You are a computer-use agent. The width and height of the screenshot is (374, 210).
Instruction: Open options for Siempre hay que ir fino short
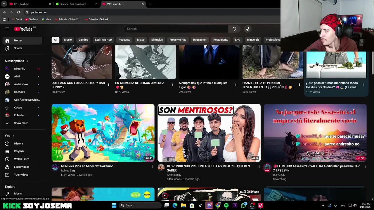(236, 84)
